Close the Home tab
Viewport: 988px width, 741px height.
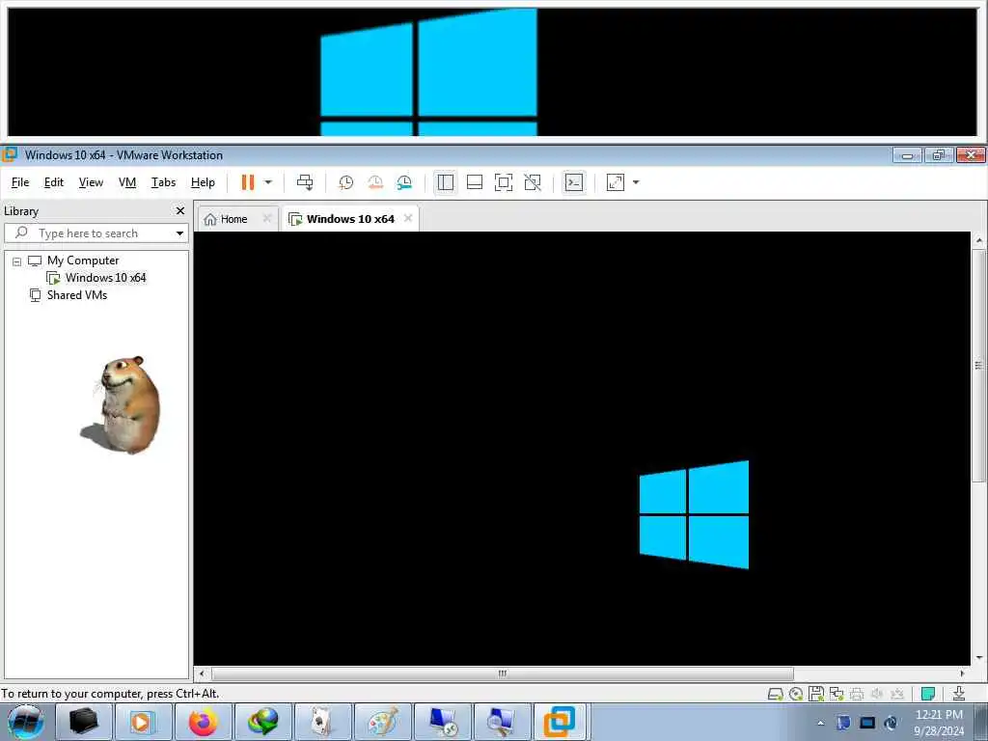pyautogui.click(x=266, y=218)
